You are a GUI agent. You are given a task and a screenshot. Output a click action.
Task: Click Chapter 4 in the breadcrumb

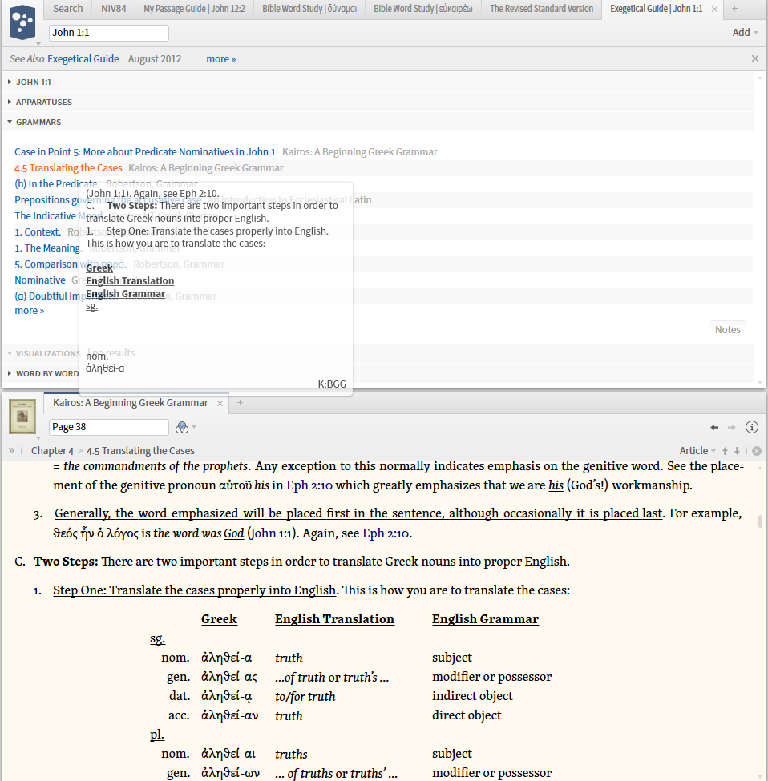coord(52,451)
